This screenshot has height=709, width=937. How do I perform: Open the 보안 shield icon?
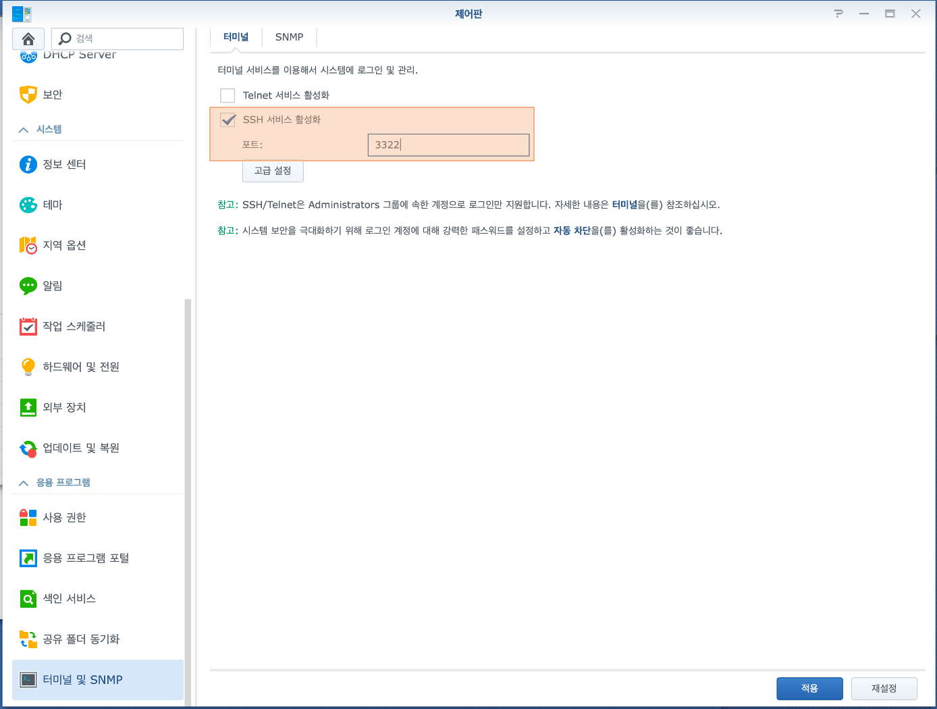(28, 95)
